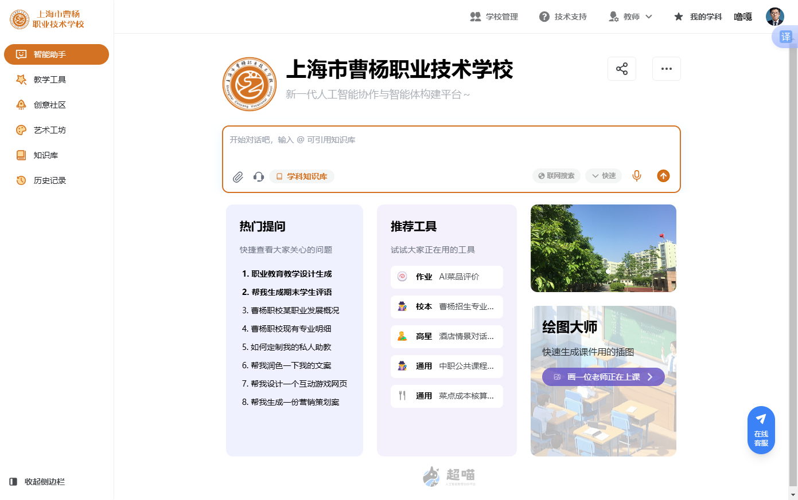798x500 pixels.
Task: Toggle the 联网搜索 web search option
Action: pyautogui.click(x=556, y=176)
